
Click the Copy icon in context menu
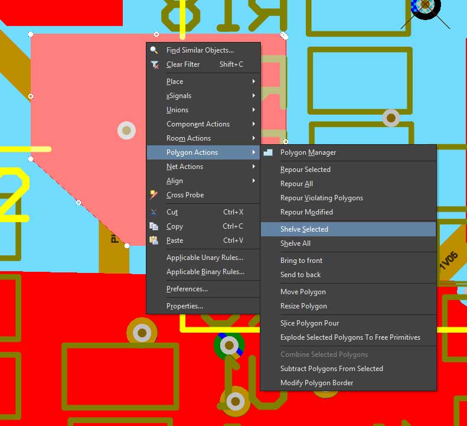coord(154,226)
